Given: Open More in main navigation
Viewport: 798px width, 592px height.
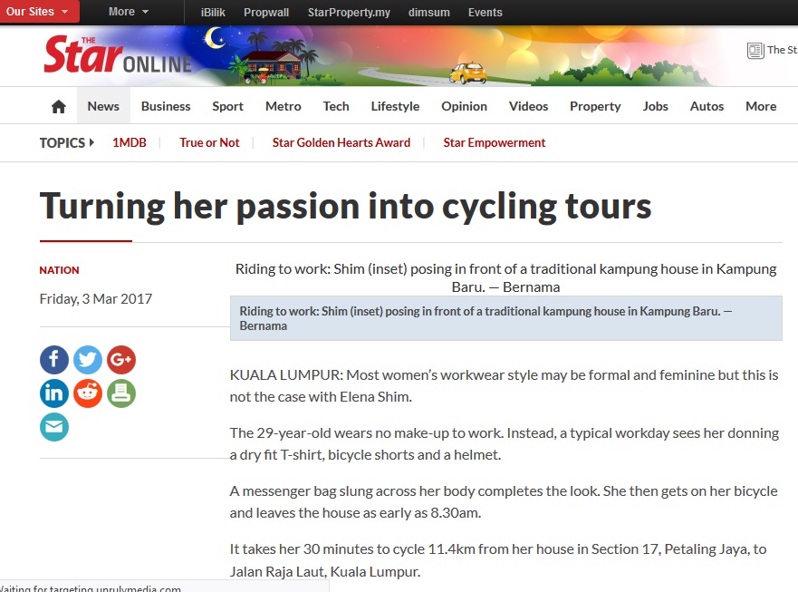Looking at the screenshot, I should (x=761, y=106).
